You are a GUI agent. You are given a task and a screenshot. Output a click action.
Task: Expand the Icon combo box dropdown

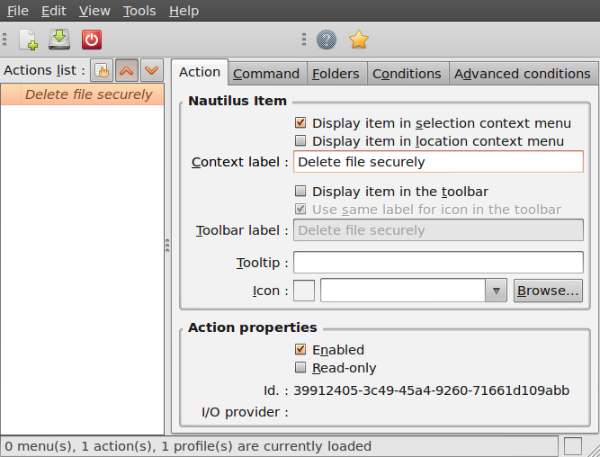(x=497, y=291)
